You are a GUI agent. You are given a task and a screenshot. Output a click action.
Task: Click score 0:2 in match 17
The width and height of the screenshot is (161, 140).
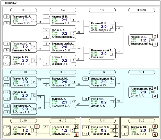pos(104,102)
